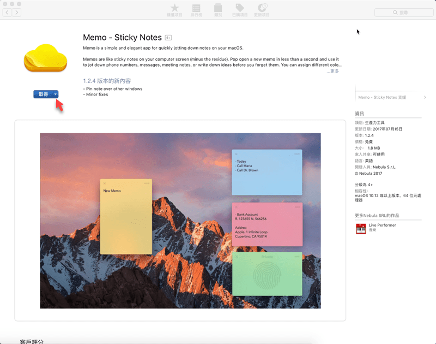Open the Categories tab
This screenshot has height=344, width=436.
point(218,10)
